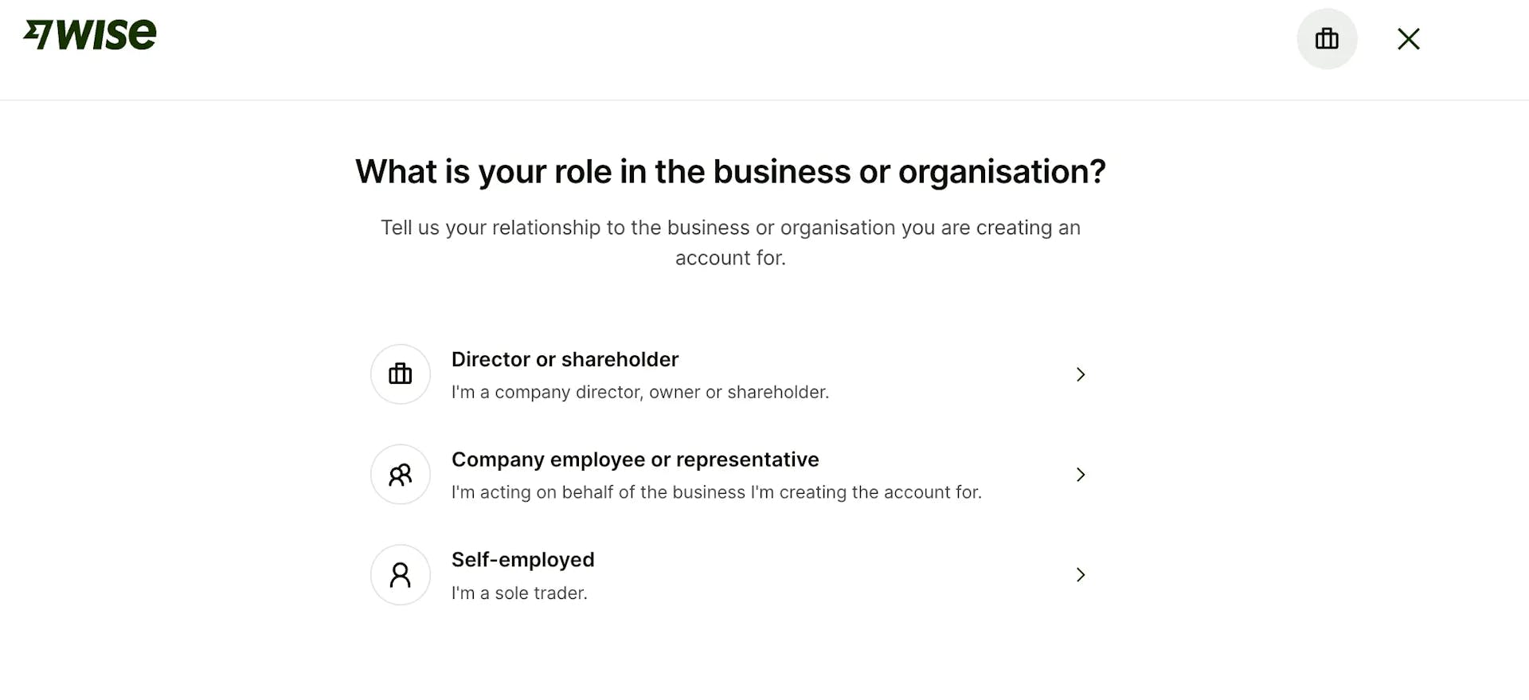Click the Wise logo

(x=90, y=34)
